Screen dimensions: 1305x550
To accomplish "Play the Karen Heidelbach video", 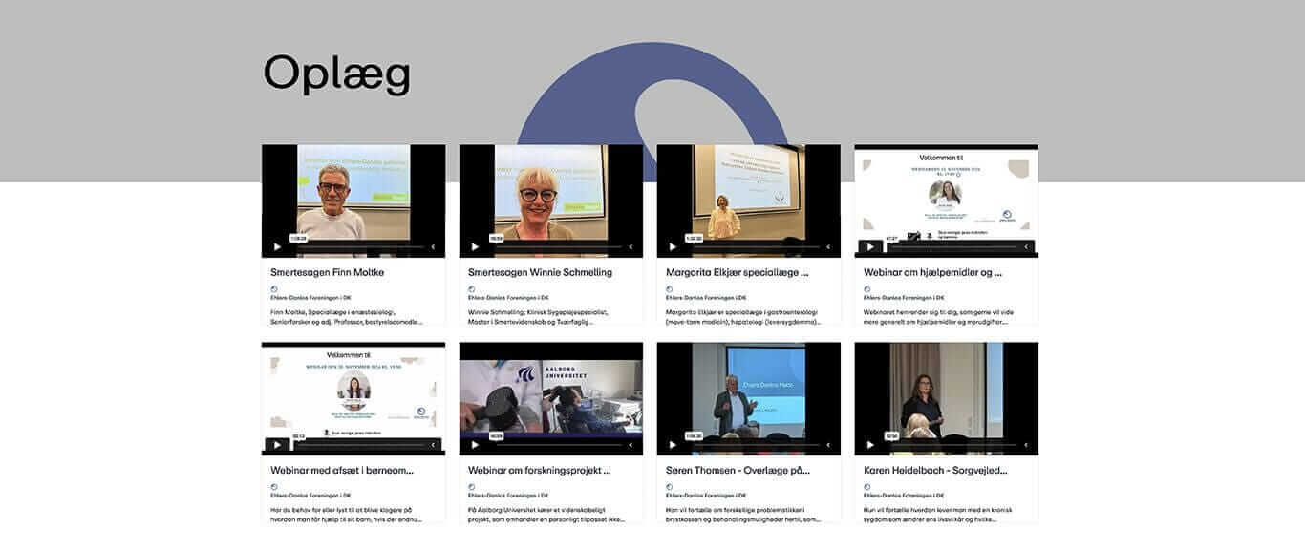I will click(x=870, y=444).
